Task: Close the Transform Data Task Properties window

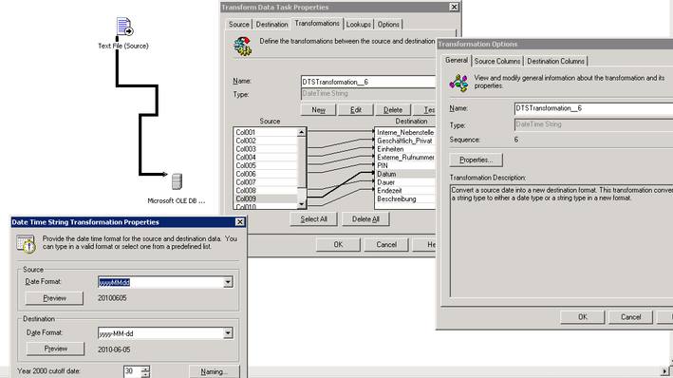Action: (x=454, y=7)
